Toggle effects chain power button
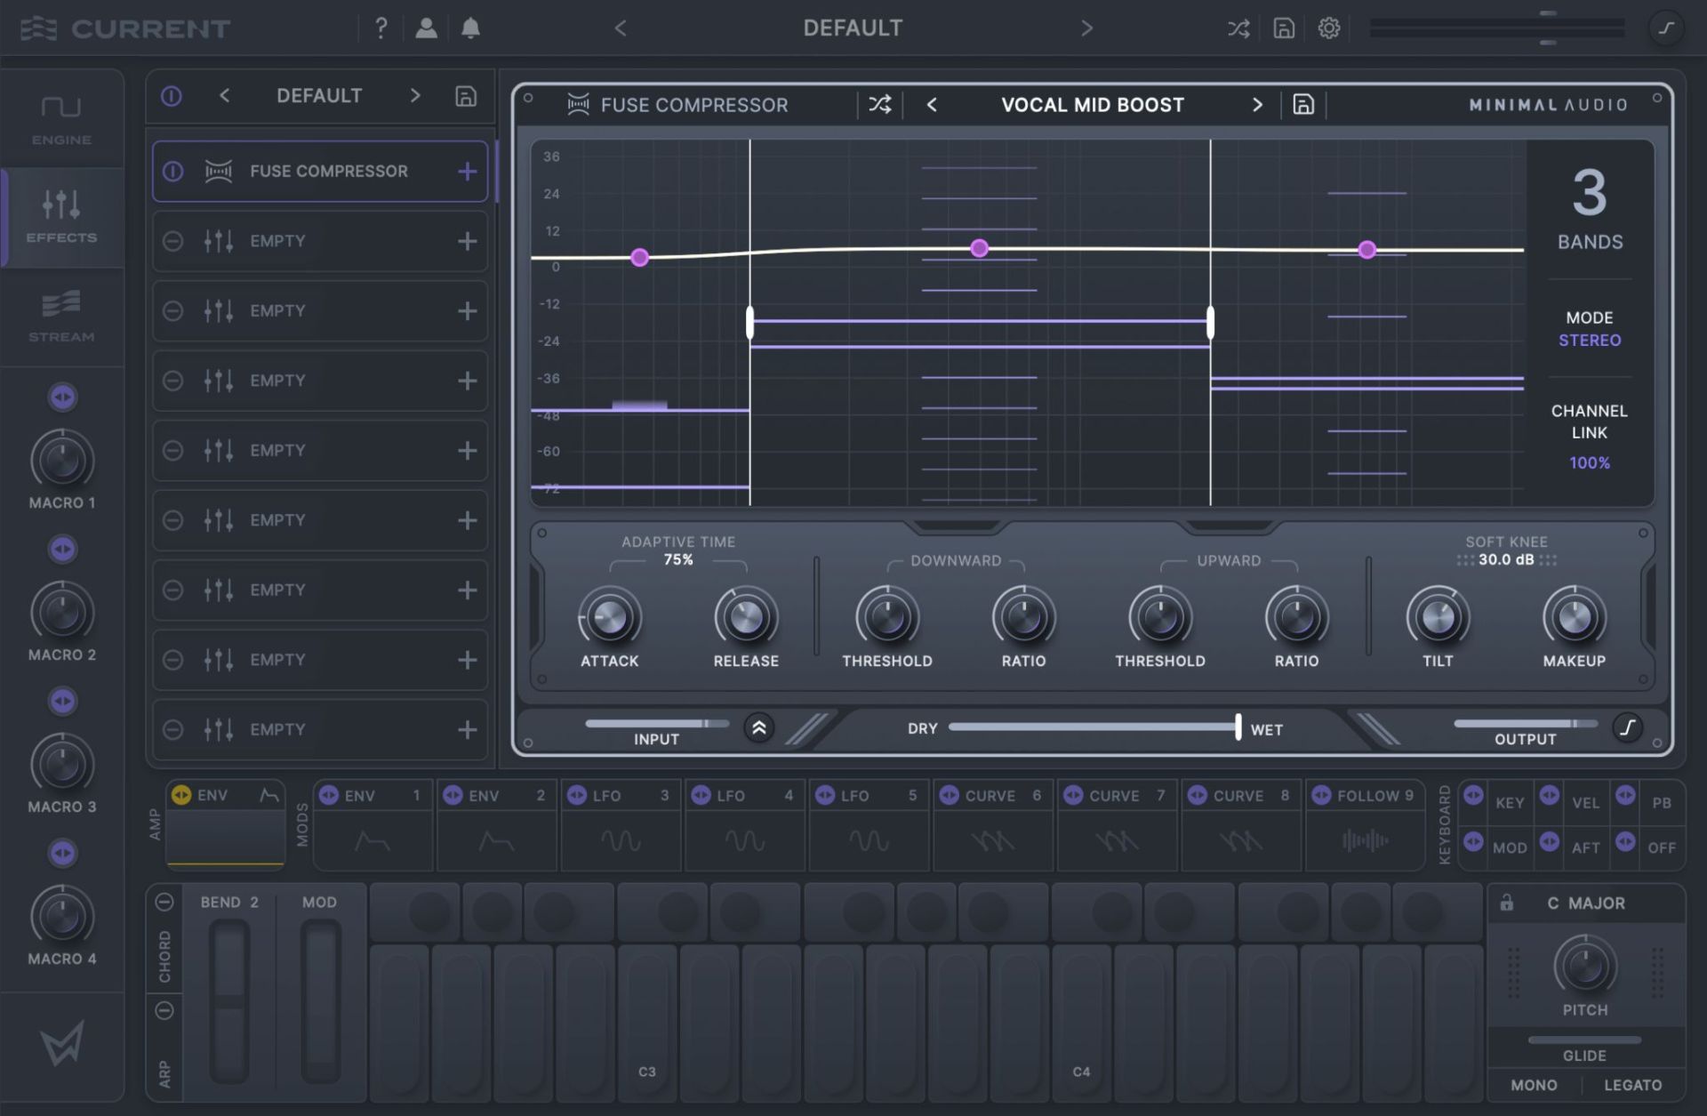1707x1116 pixels. (x=172, y=96)
